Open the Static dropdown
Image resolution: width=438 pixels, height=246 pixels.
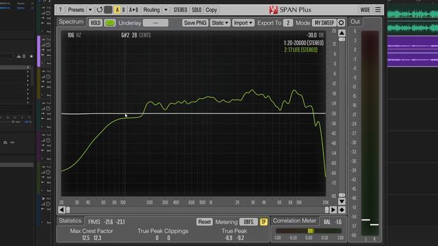(220, 23)
